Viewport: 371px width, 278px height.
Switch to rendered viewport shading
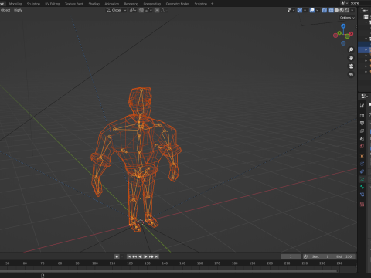347,10
